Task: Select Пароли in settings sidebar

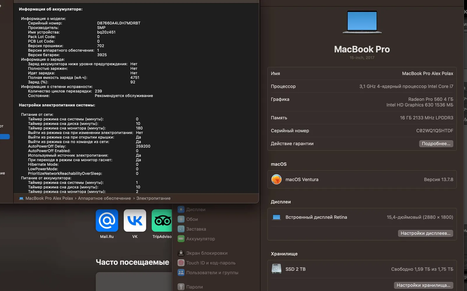Action: [x=194, y=287]
